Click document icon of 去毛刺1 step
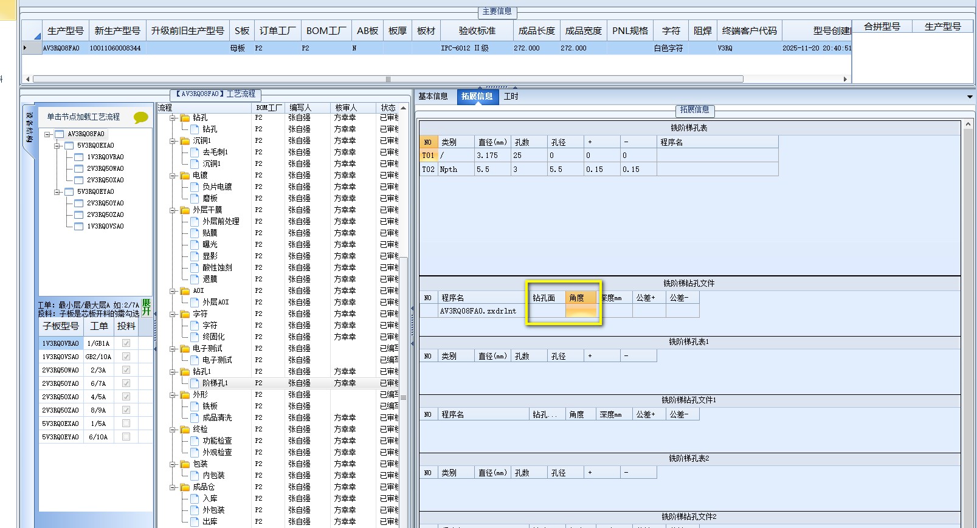The height and width of the screenshot is (528, 977). click(x=195, y=153)
